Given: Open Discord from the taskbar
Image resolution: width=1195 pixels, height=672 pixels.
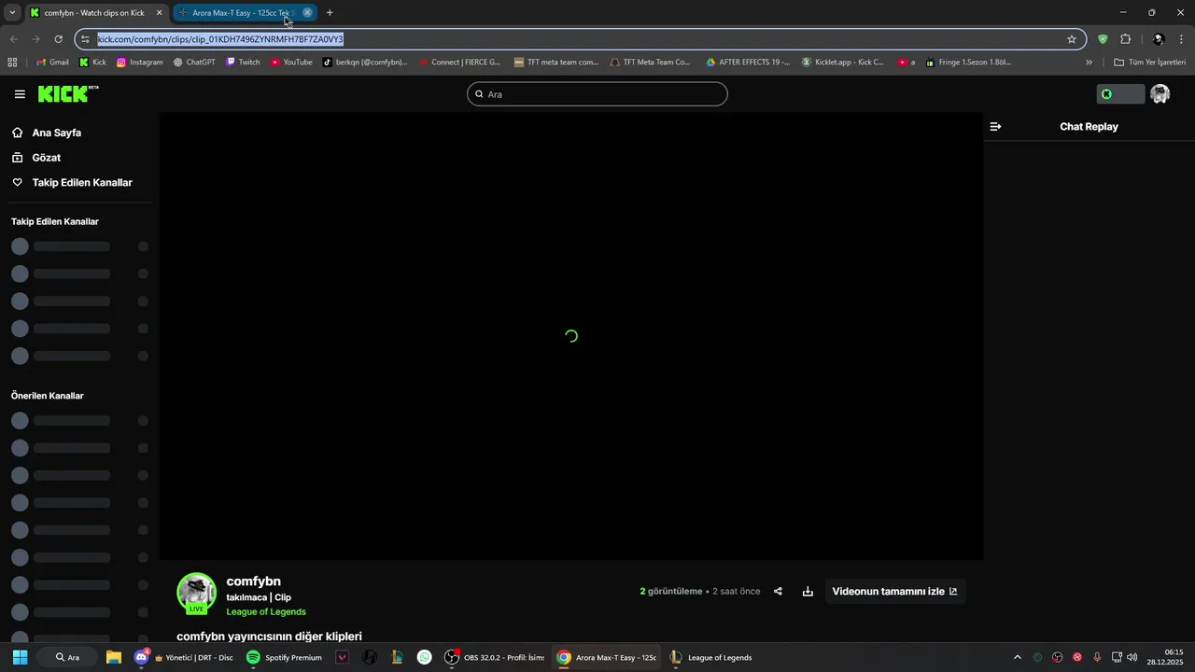Looking at the screenshot, I should coord(183,657).
